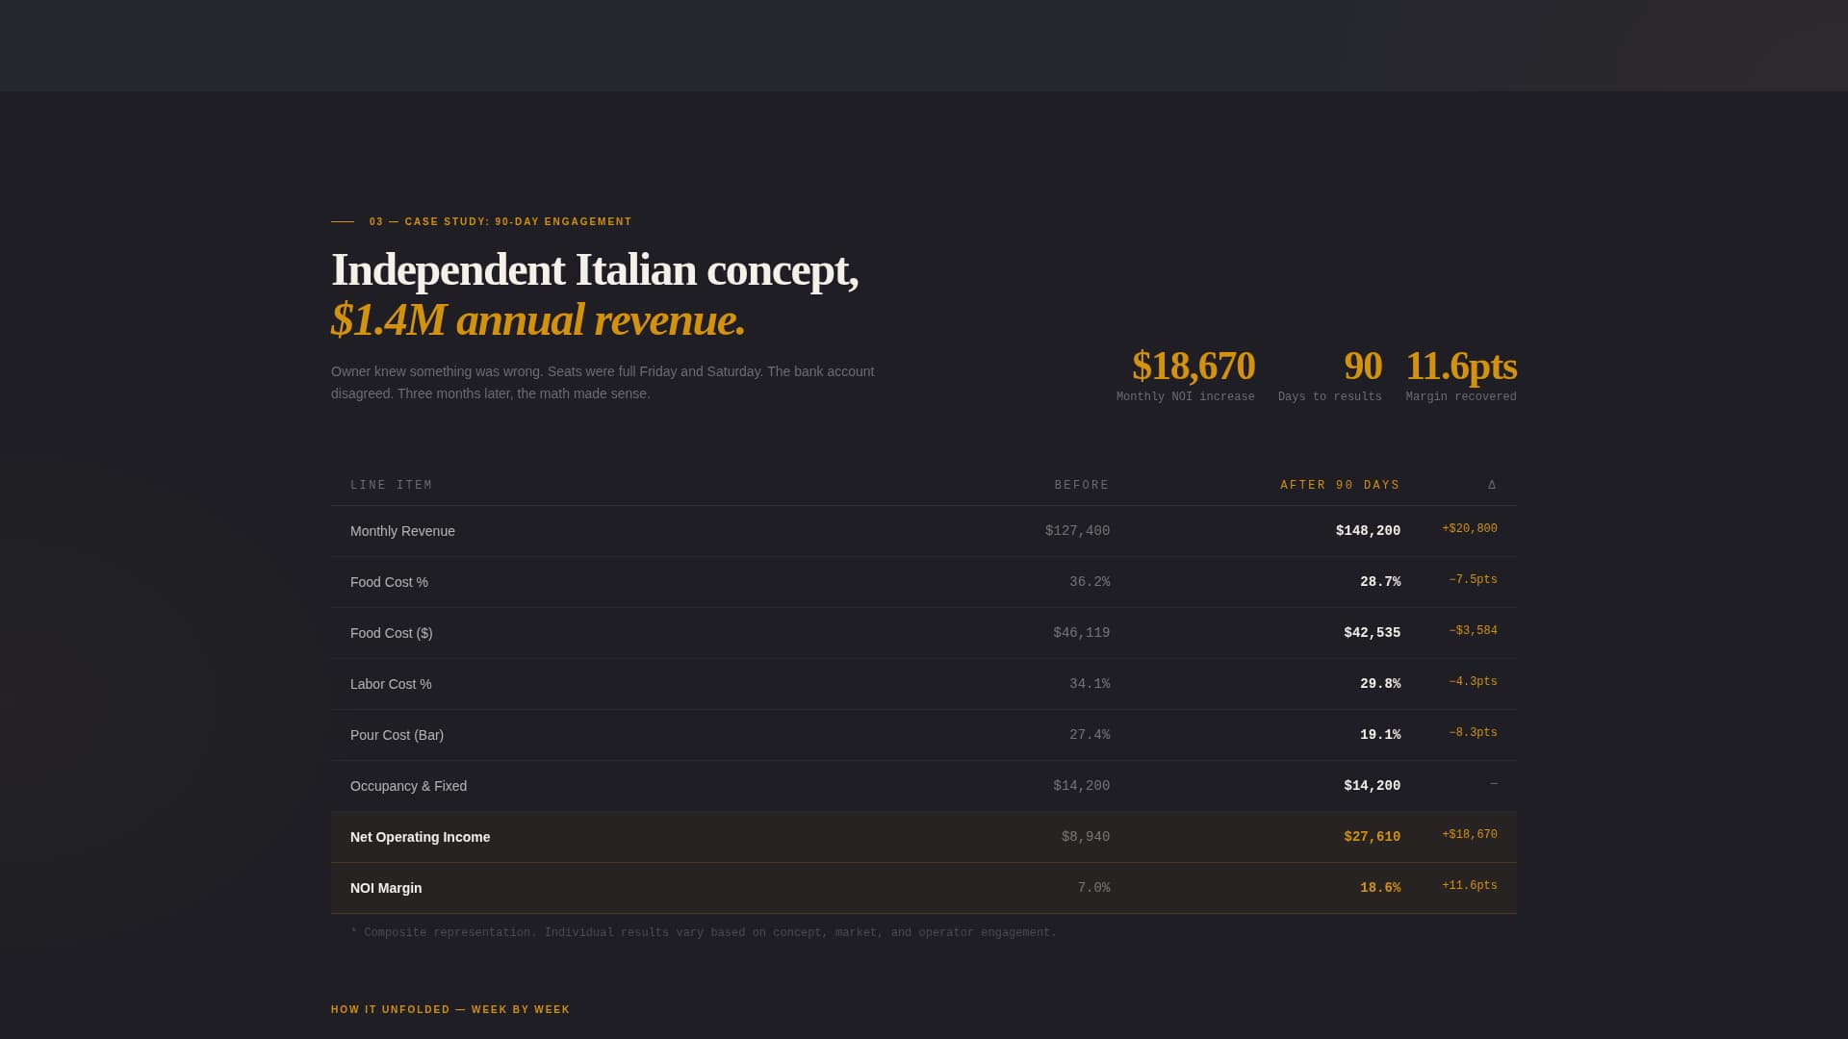Click the $148,200 after value

pyautogui.click(x=1368, y=531)
